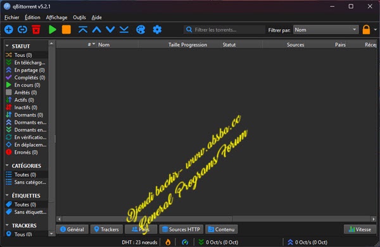This screenshot has width=380, height=247.
Task: Select En vérificatio... filter
Action: pyautogui.click(x=26, y=137)
